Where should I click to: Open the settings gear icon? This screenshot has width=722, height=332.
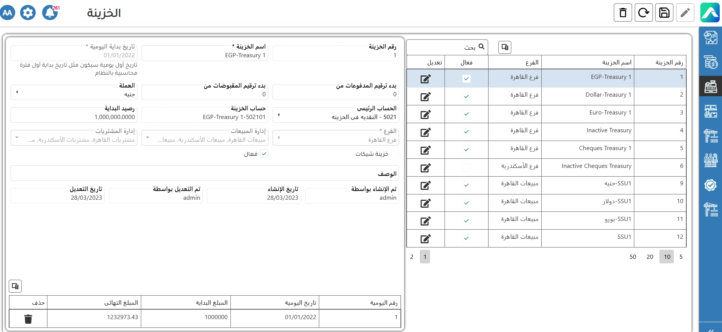coord(28,13)
